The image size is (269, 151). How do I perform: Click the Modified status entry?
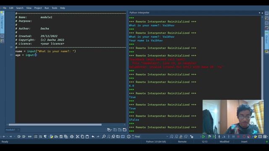(x=224, y=142)
